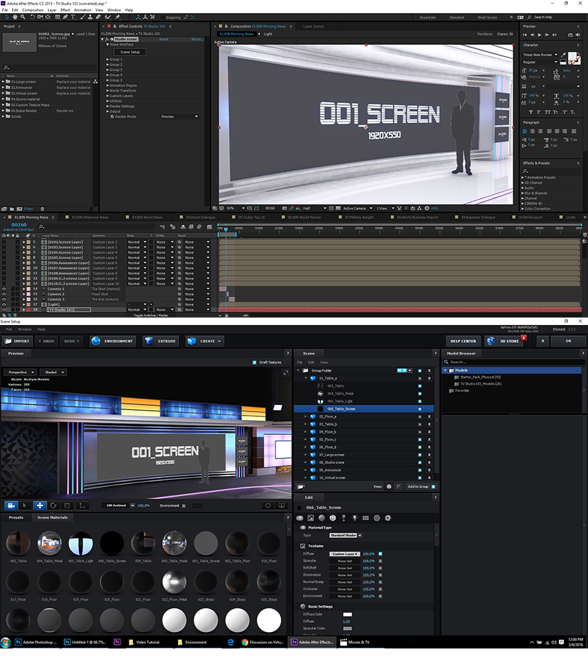Click the Diffuse Color white swatch
The width and height of the screenshot is (588, 661).
(347, 614)
